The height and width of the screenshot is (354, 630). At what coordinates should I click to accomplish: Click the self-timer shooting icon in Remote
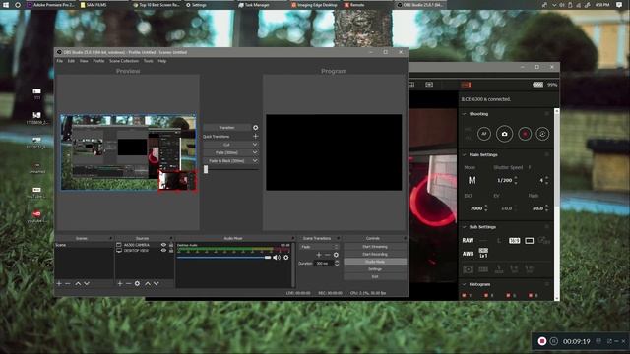[542, 134]
